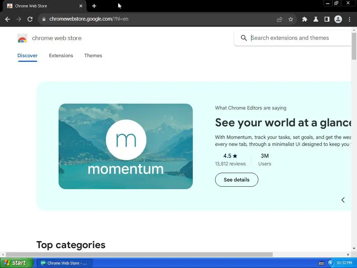This screenshot has height=268, width=357.
Task: Click the 10:32 PM clock
Action: 344,263
